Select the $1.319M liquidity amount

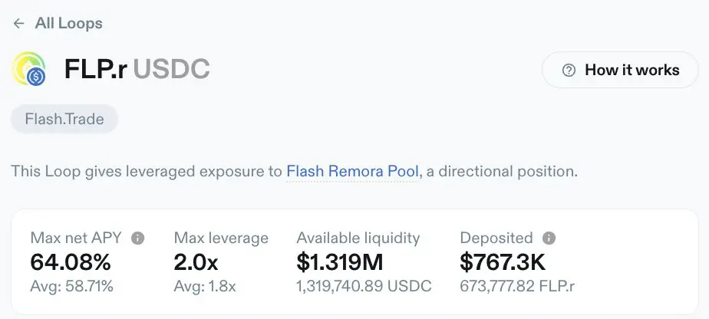340,262
